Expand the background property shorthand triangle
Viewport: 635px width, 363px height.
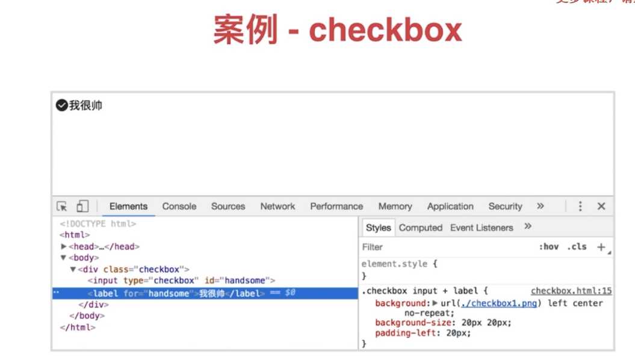(435, 303)
